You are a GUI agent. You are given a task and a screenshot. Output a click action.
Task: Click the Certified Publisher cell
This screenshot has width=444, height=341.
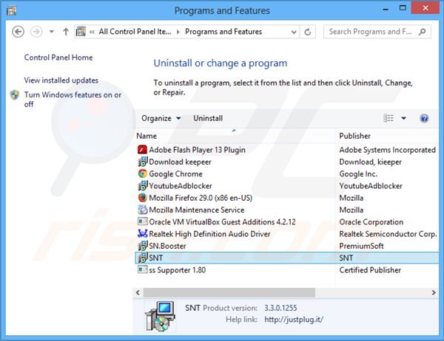[x=370, y=270]
